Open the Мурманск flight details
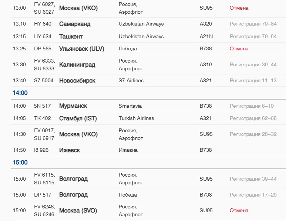 (x=73, y=106)
